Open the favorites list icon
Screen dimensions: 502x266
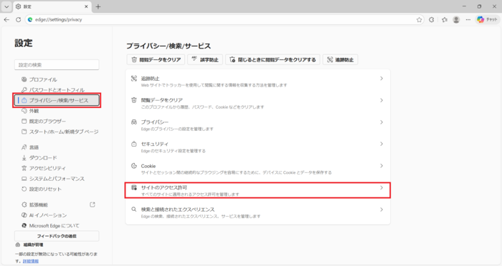[x=445, y=20]
